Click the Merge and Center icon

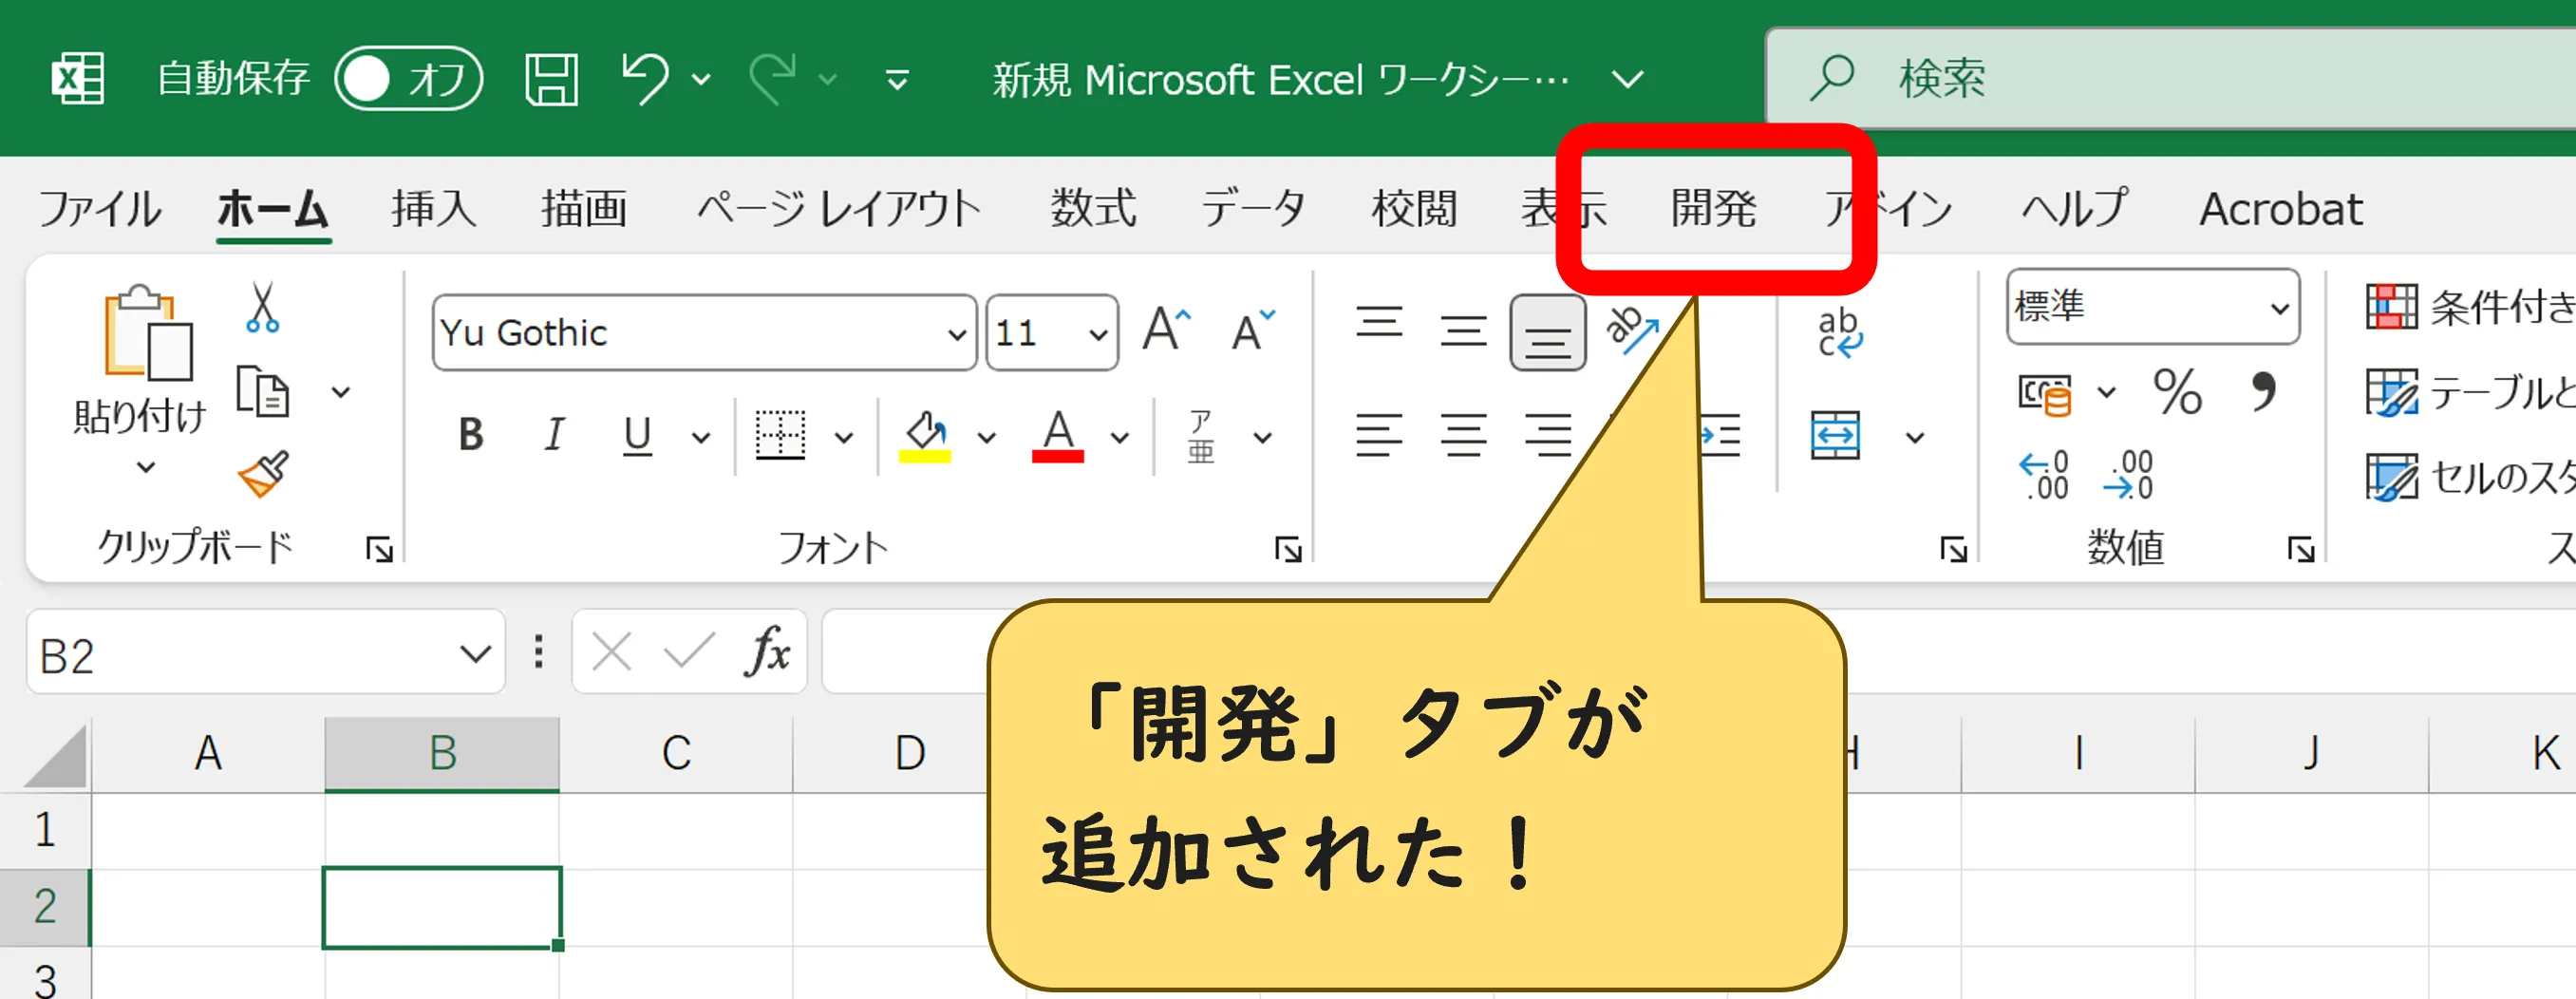[1835, 435]
